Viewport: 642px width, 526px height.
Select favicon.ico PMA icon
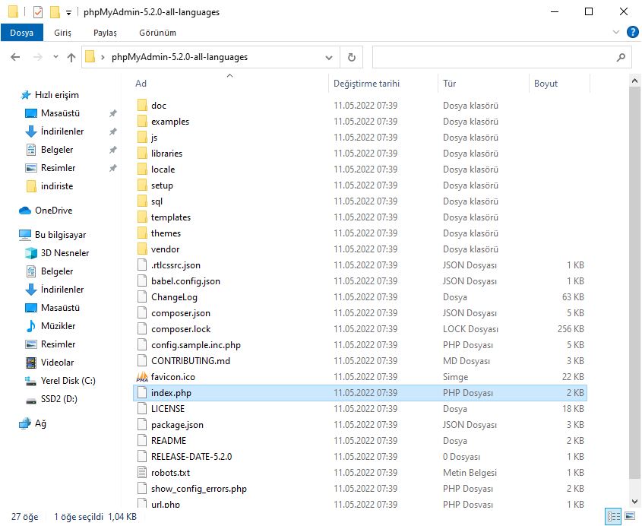[x=142, y=377]
